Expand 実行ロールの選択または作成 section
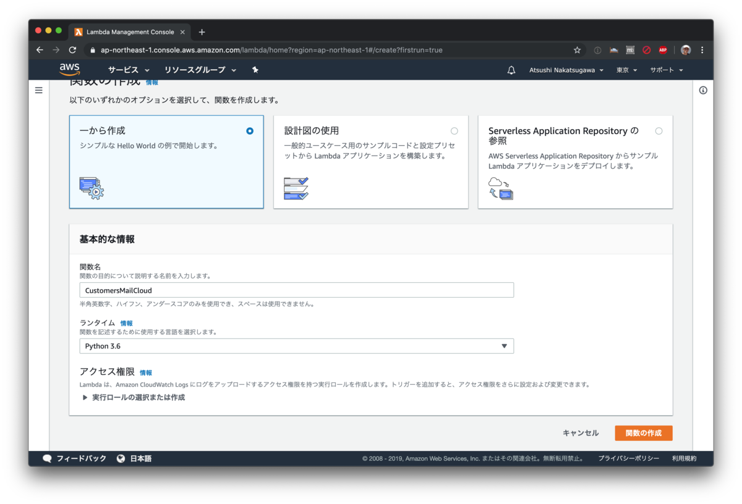This screenshot has height=504, width=742. click(134, 397)
